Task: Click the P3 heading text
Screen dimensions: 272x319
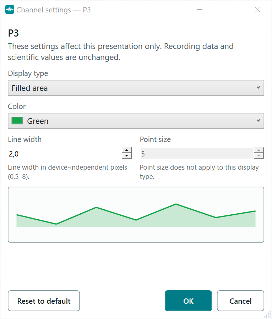Action: click(13, 33)
